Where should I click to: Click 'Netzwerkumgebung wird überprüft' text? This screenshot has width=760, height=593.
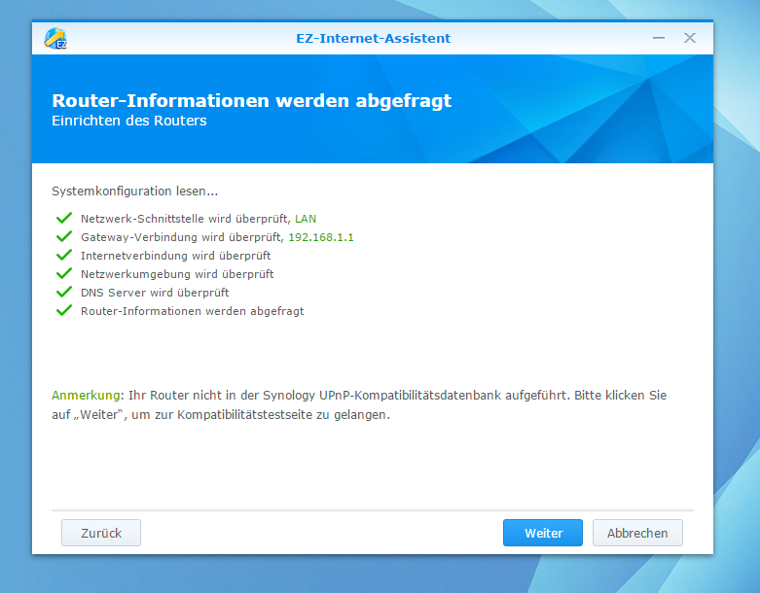click(177, 274)
